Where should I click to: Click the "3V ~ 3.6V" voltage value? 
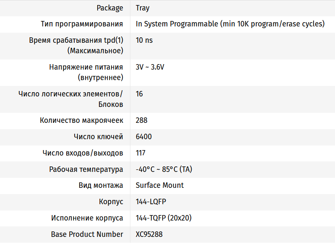point(150,67)
